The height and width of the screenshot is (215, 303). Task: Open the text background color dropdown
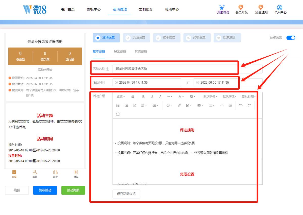(x=192, y=97)
